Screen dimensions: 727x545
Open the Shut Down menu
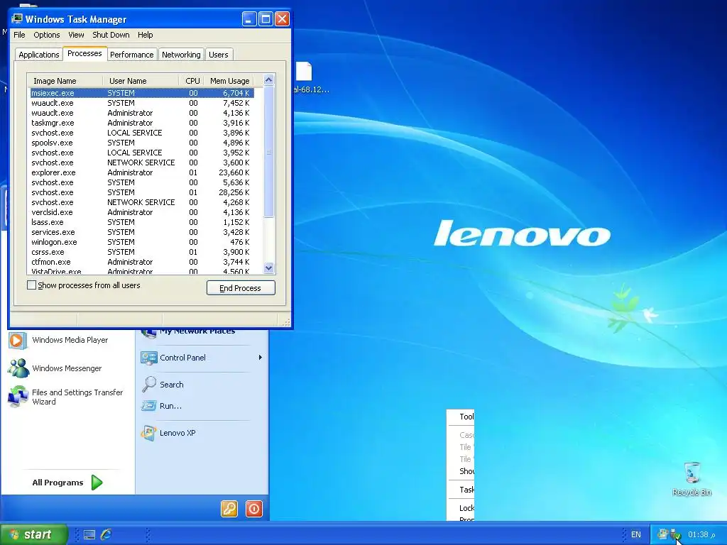pyautogui.click(x=111, y=35)
